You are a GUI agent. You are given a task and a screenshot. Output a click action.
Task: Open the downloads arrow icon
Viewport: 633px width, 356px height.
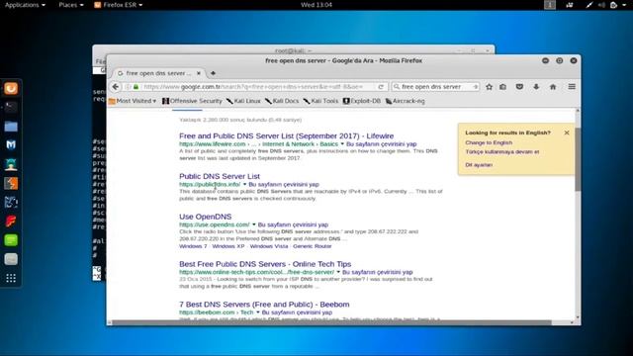click(536, 87)
